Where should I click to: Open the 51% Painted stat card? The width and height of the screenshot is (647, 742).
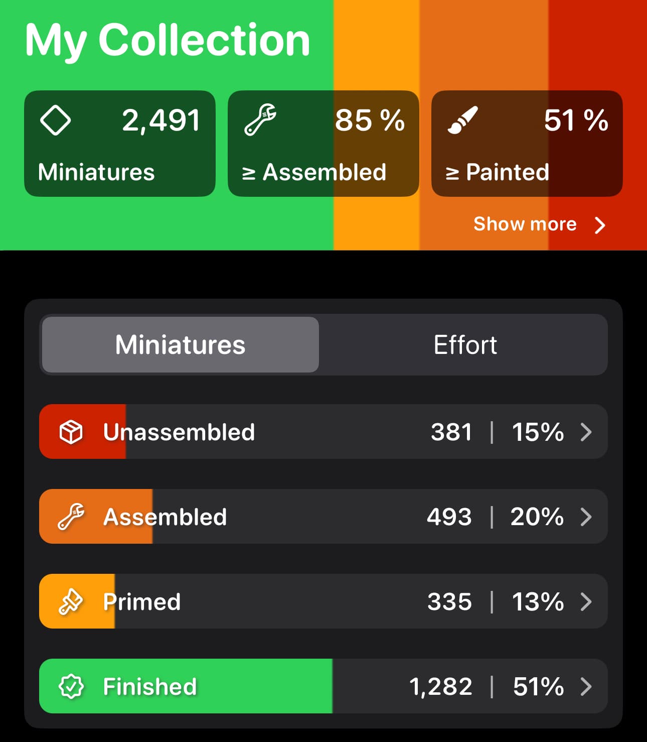coord(527,144)
